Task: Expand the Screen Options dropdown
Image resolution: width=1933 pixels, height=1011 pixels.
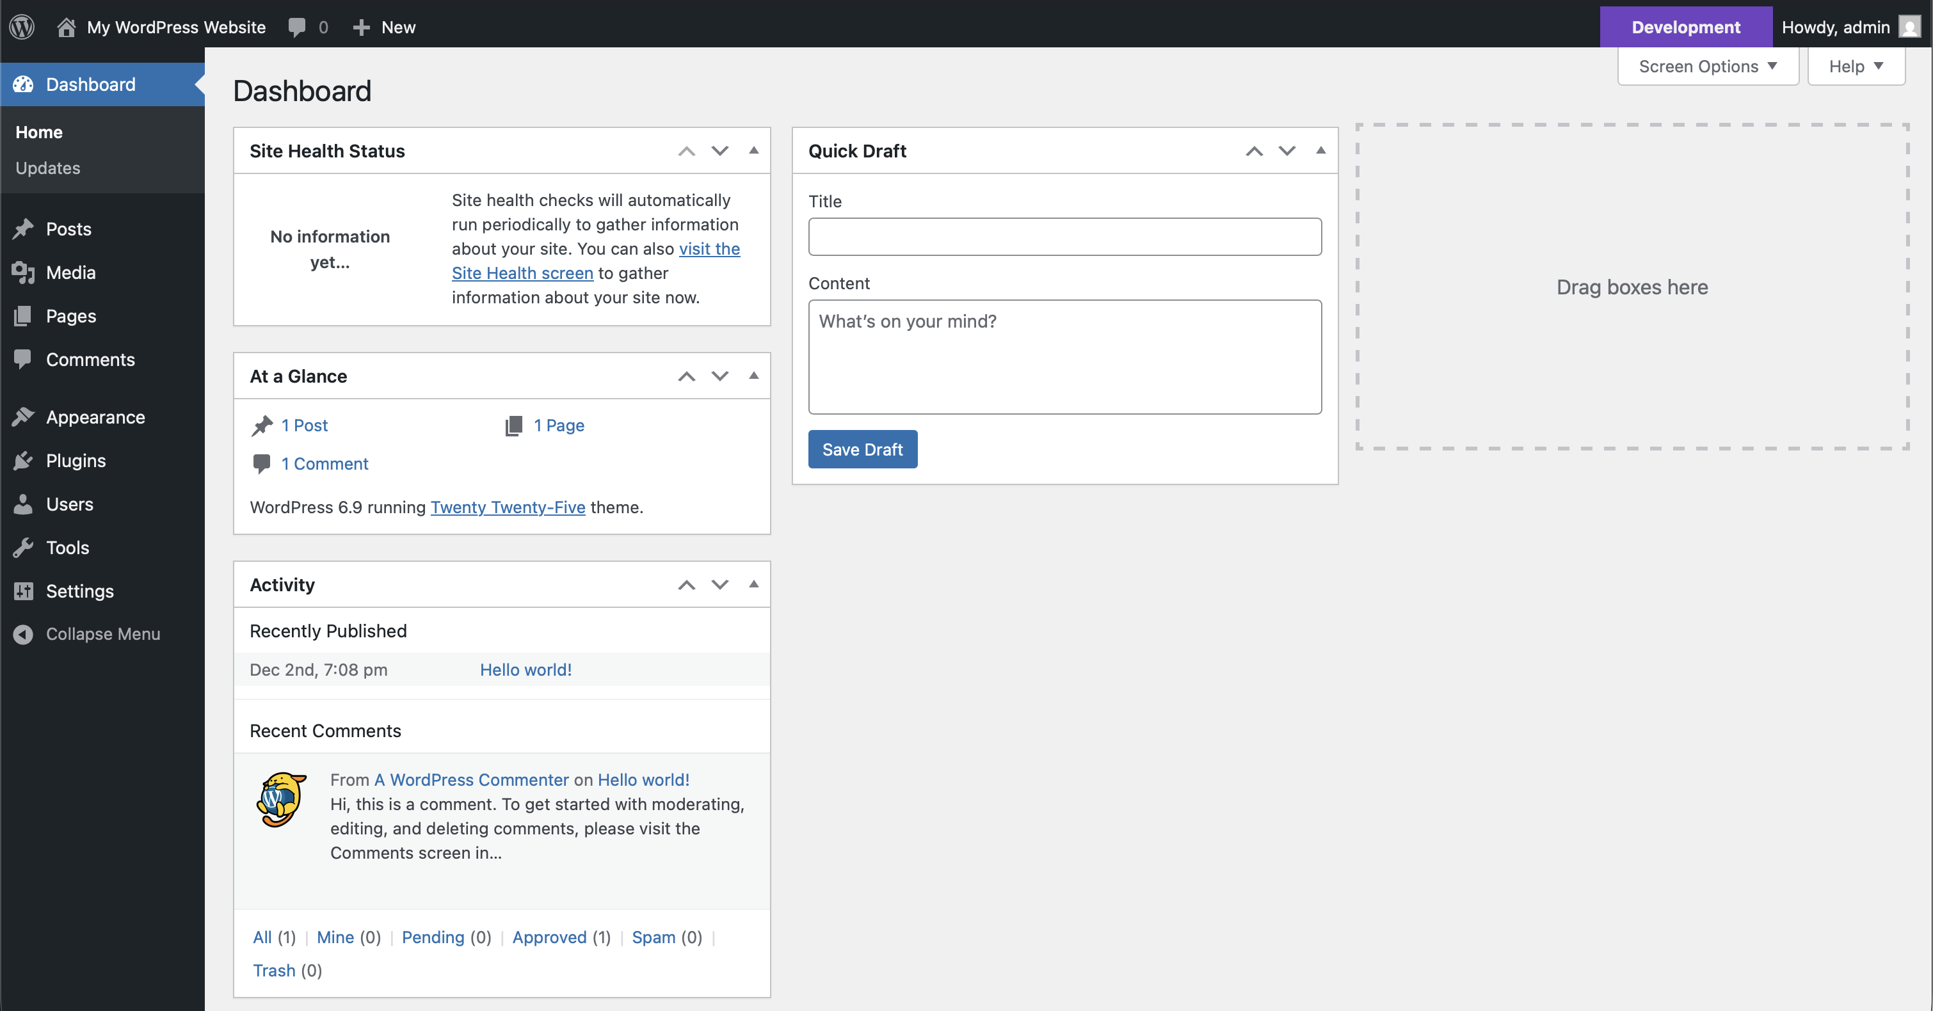Action: pos(1707,66)
